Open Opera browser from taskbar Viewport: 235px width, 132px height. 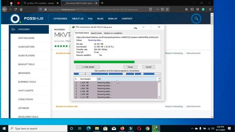click(x=139, y=128)
